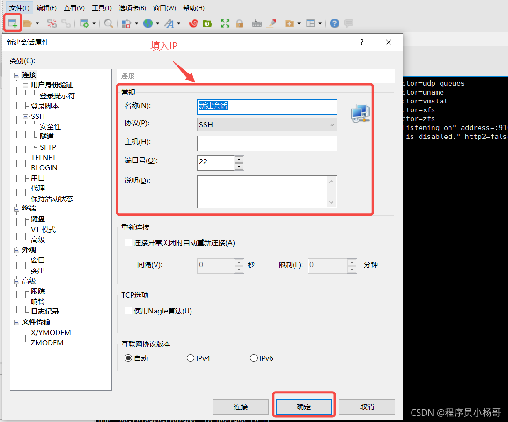Check 使用Nagle算法 checkbox

coord(128,311)
